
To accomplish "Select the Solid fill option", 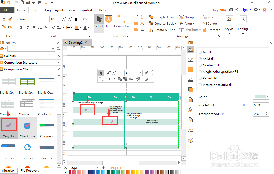I will coord(207,59).
